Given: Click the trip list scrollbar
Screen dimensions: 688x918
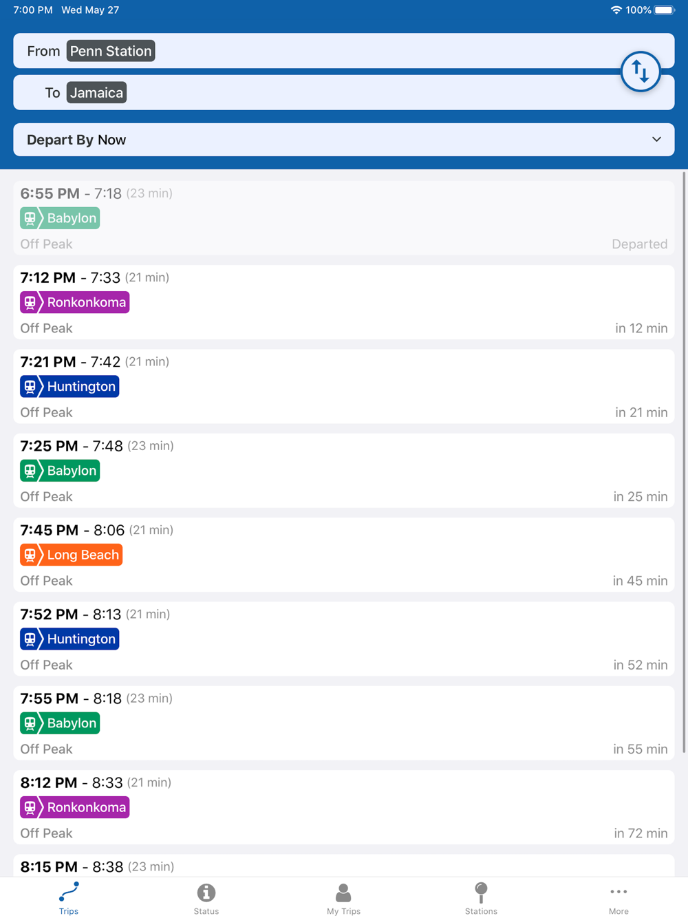Looking at the screenshot, I should tap(684, 462).
